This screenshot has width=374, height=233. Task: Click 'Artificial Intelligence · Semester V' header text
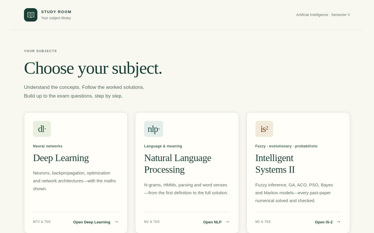[323, 15]
